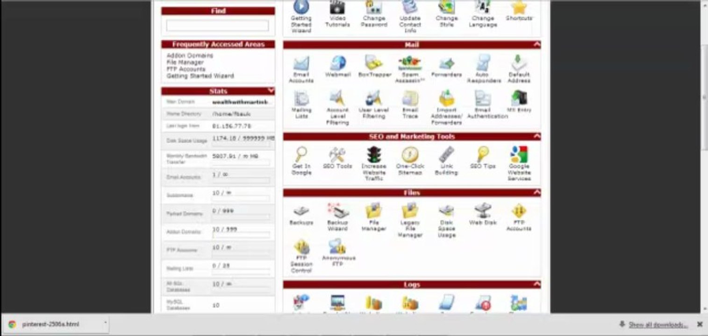Collapse the Logs section

pyautogui.click(x=536, y=284)
